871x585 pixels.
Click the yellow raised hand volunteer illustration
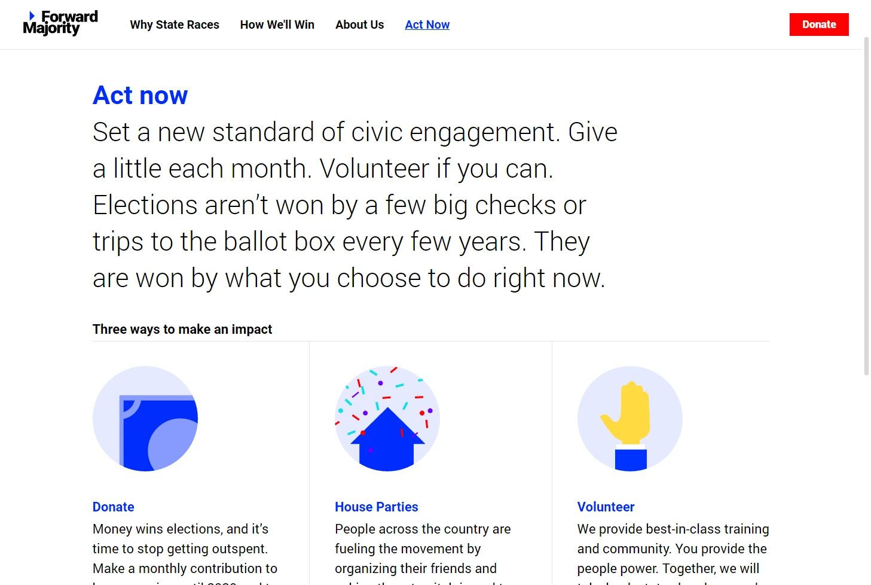point(630,419)
